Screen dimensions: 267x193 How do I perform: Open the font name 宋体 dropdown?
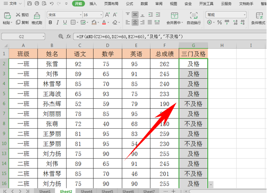(81, 15)
